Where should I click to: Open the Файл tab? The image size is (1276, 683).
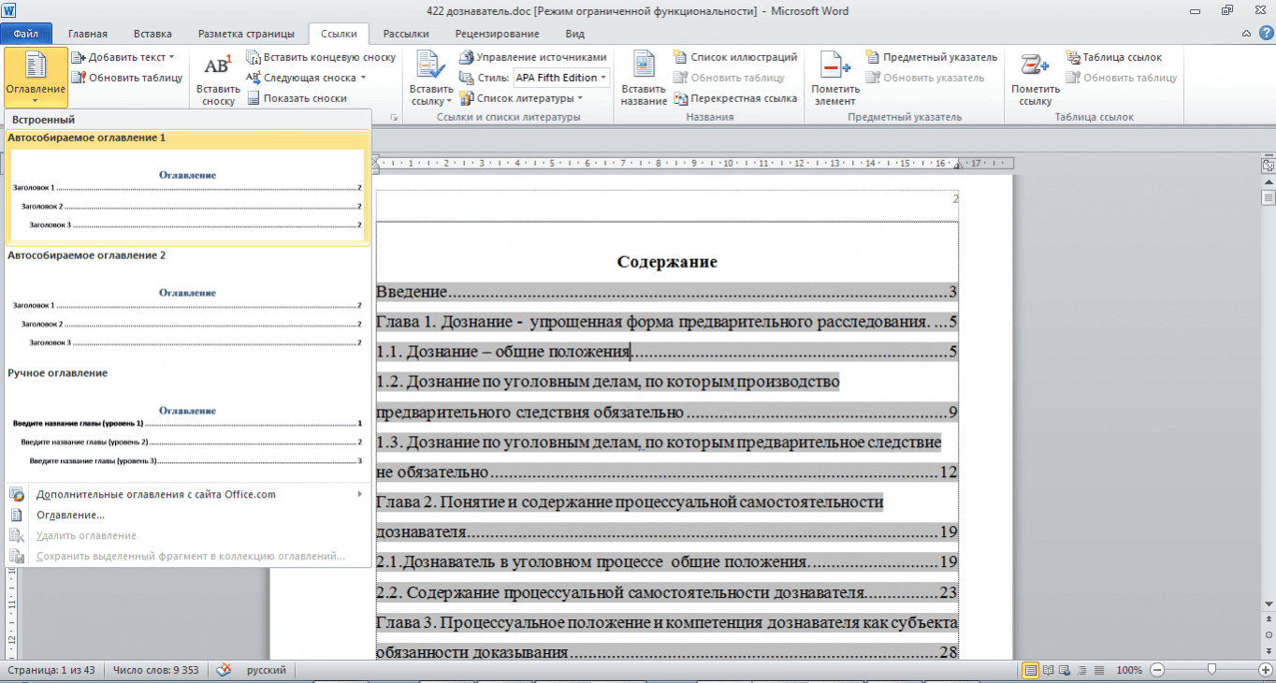tap(25, 34)
